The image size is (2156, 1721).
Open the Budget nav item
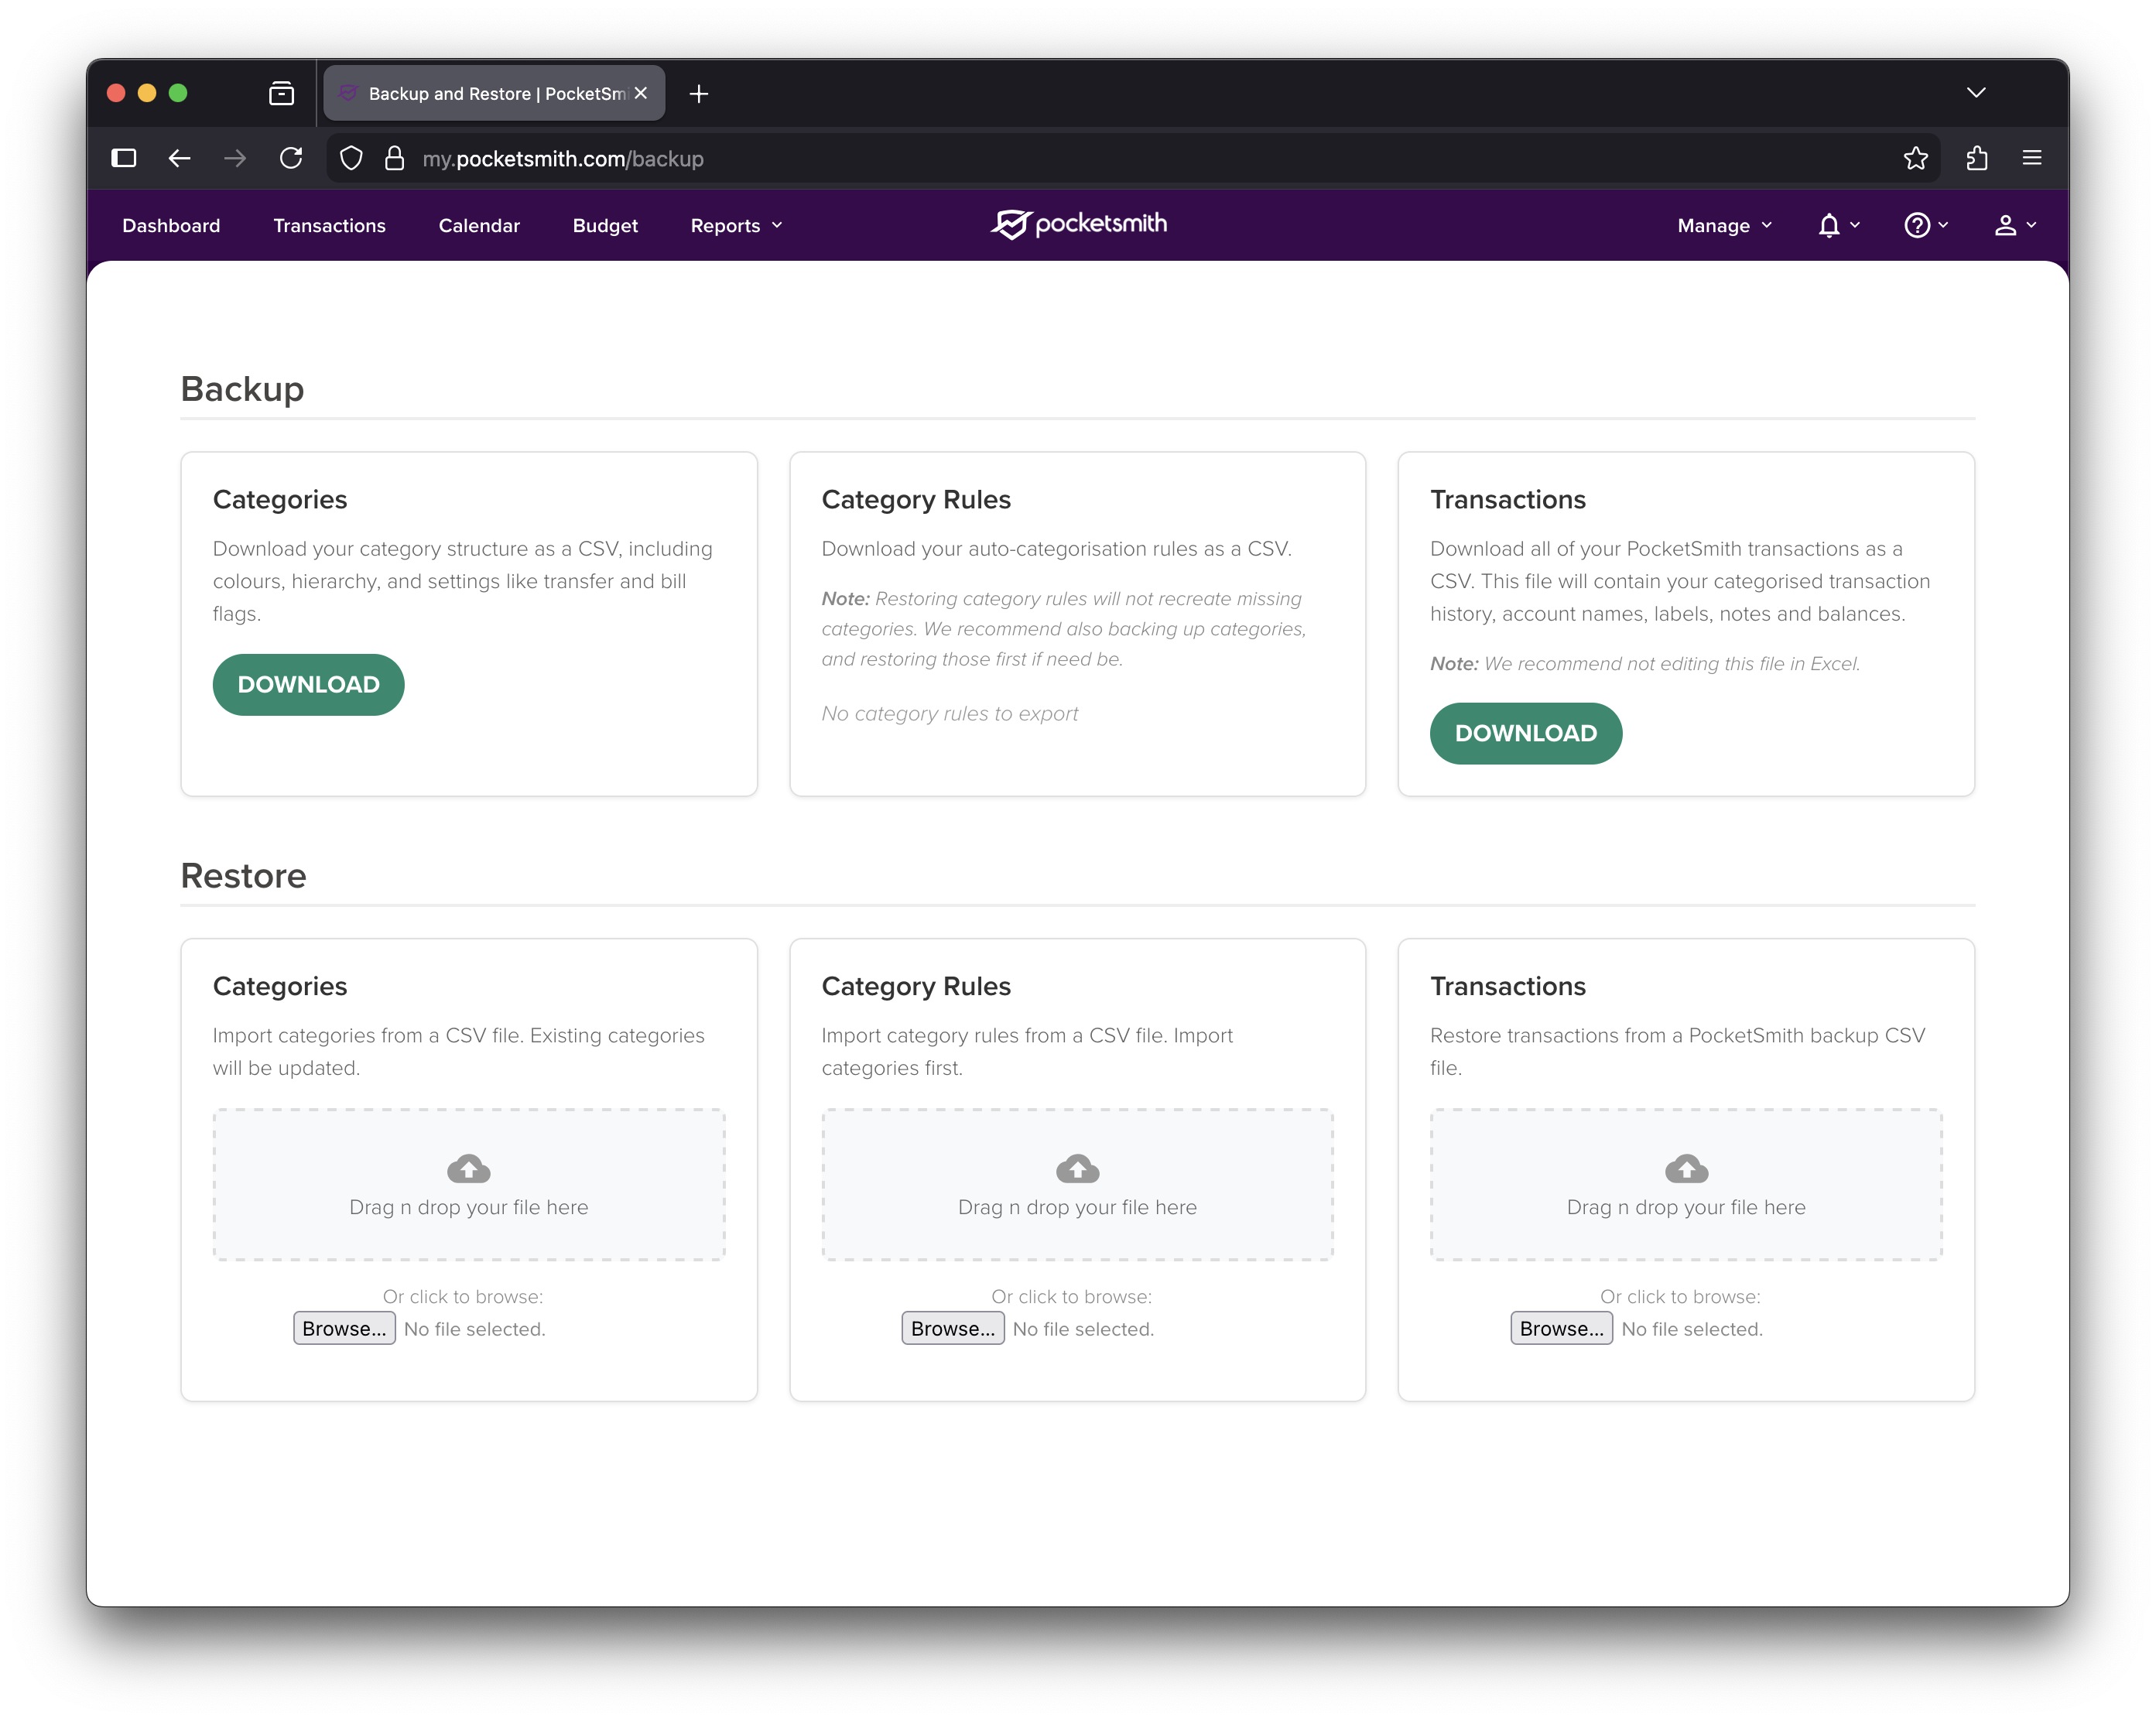605,226
